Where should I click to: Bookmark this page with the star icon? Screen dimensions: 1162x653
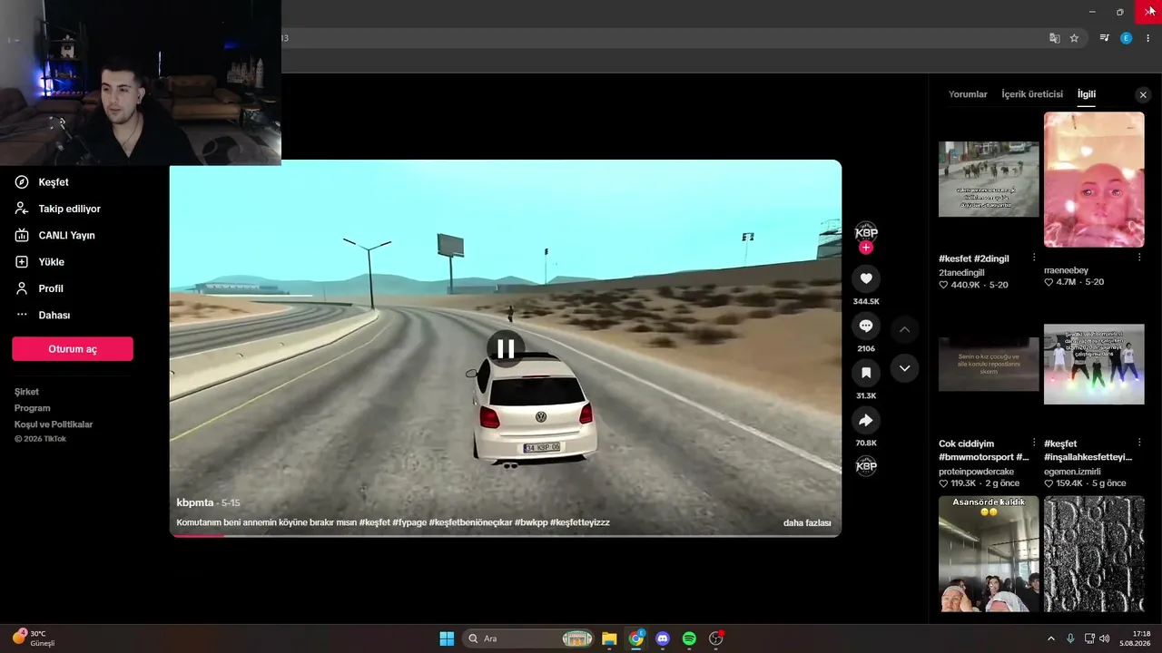coord(1074,38)
